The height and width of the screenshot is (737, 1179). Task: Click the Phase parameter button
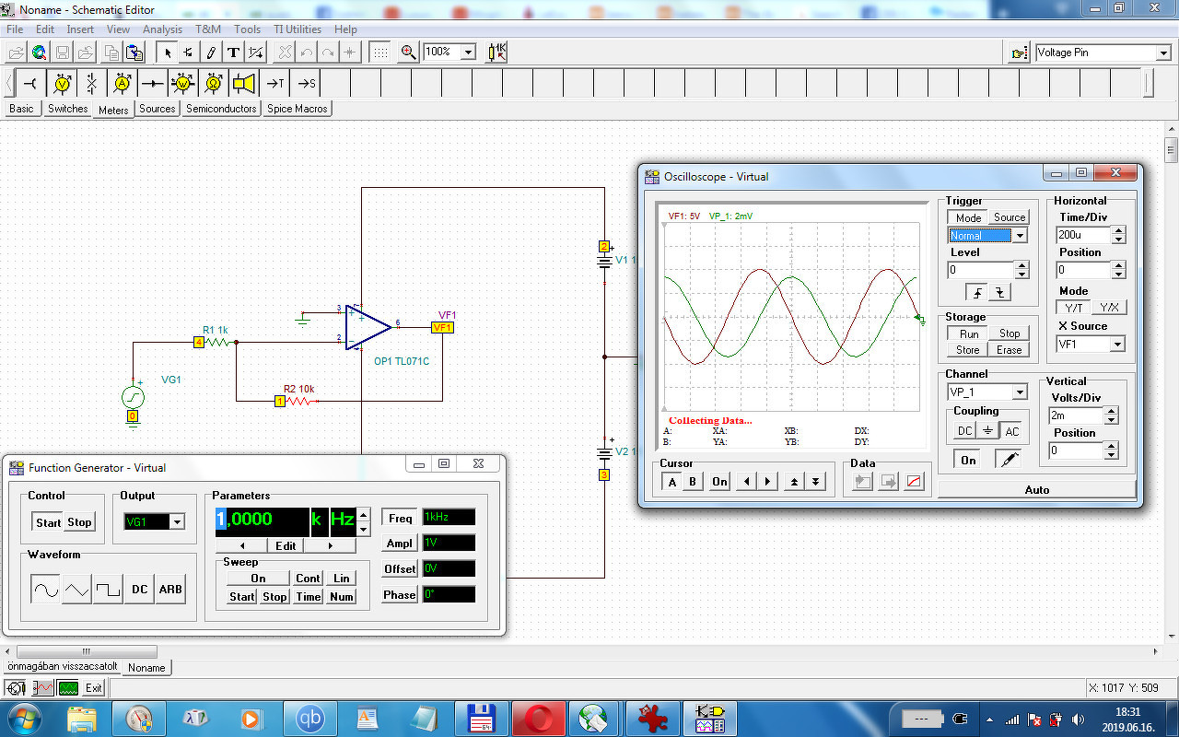(400, 595)
